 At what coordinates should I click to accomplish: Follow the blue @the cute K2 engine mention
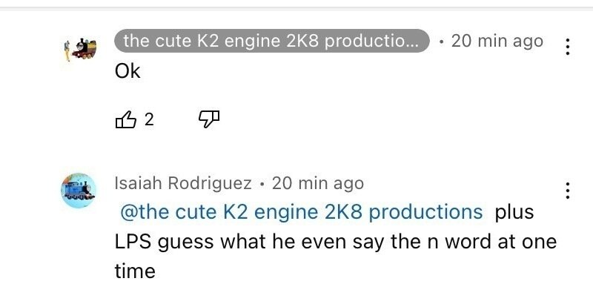coord(301,212)
